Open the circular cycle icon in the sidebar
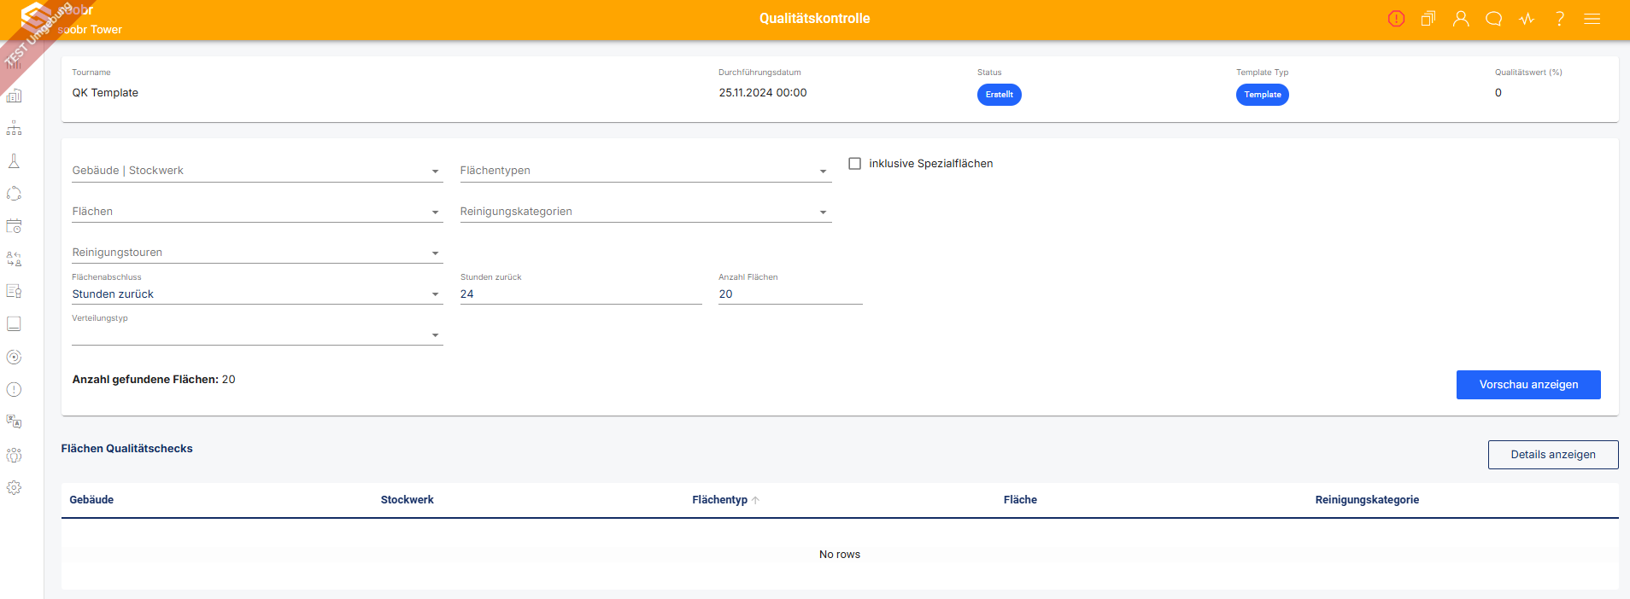The image size is (1630, 599). (x=14, y=194)
